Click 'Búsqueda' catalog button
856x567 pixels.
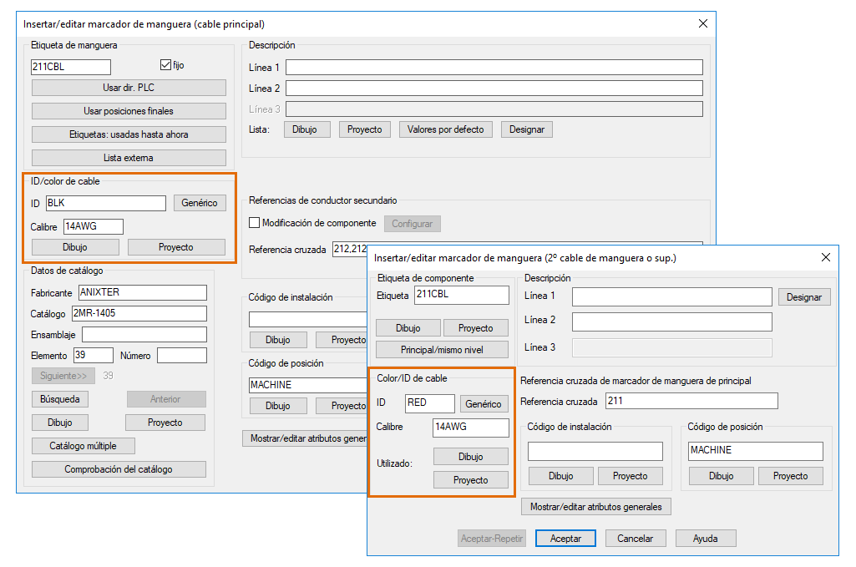coord(60,399)
